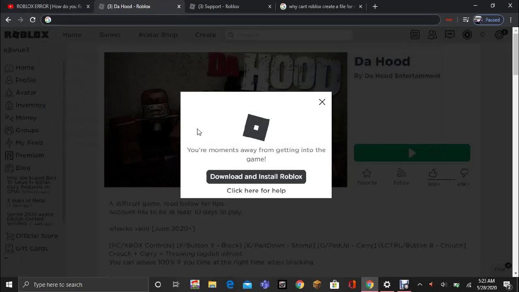The width and height of the screenshot is (519, 292).
Task: Go back in Chrome
Action: 8,19
